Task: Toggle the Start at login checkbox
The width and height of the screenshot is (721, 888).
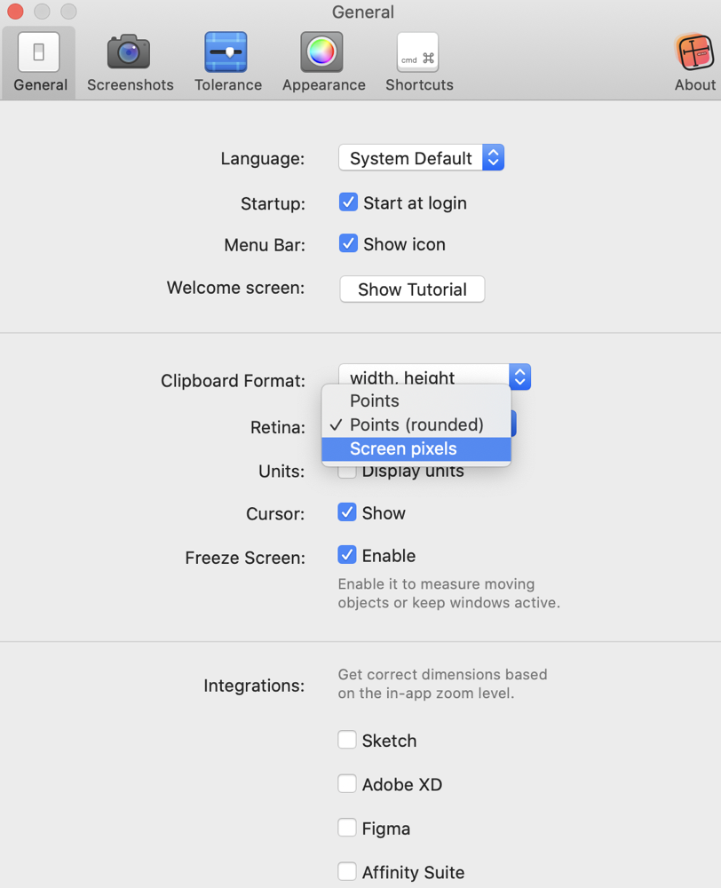Action: pos(348,202)
